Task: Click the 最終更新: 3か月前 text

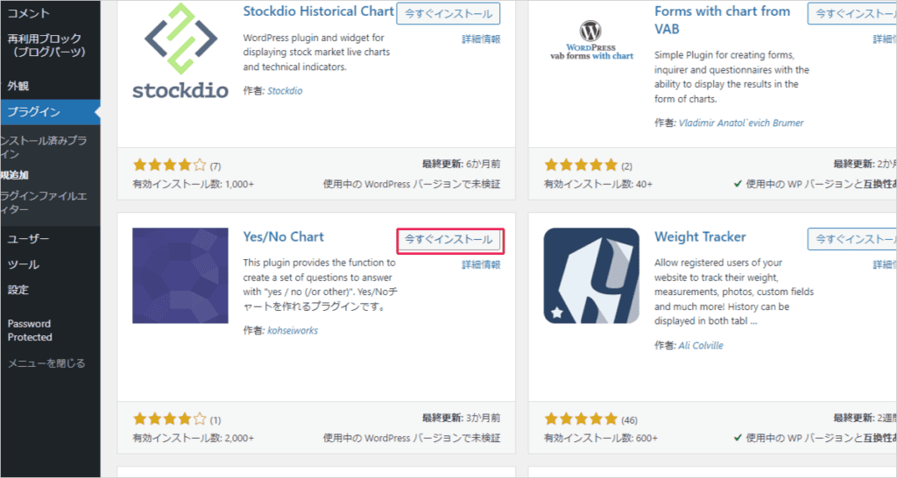Action: point(461,418)
